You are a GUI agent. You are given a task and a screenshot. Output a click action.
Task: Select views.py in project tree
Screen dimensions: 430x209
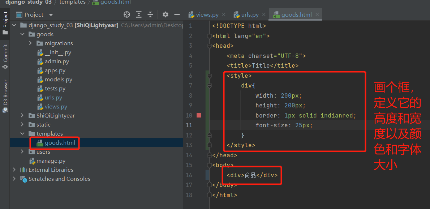[x=56, y=107]
